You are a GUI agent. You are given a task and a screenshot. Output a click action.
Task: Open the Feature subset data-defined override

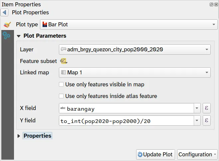pyautogui.click(x=64, y=61)
